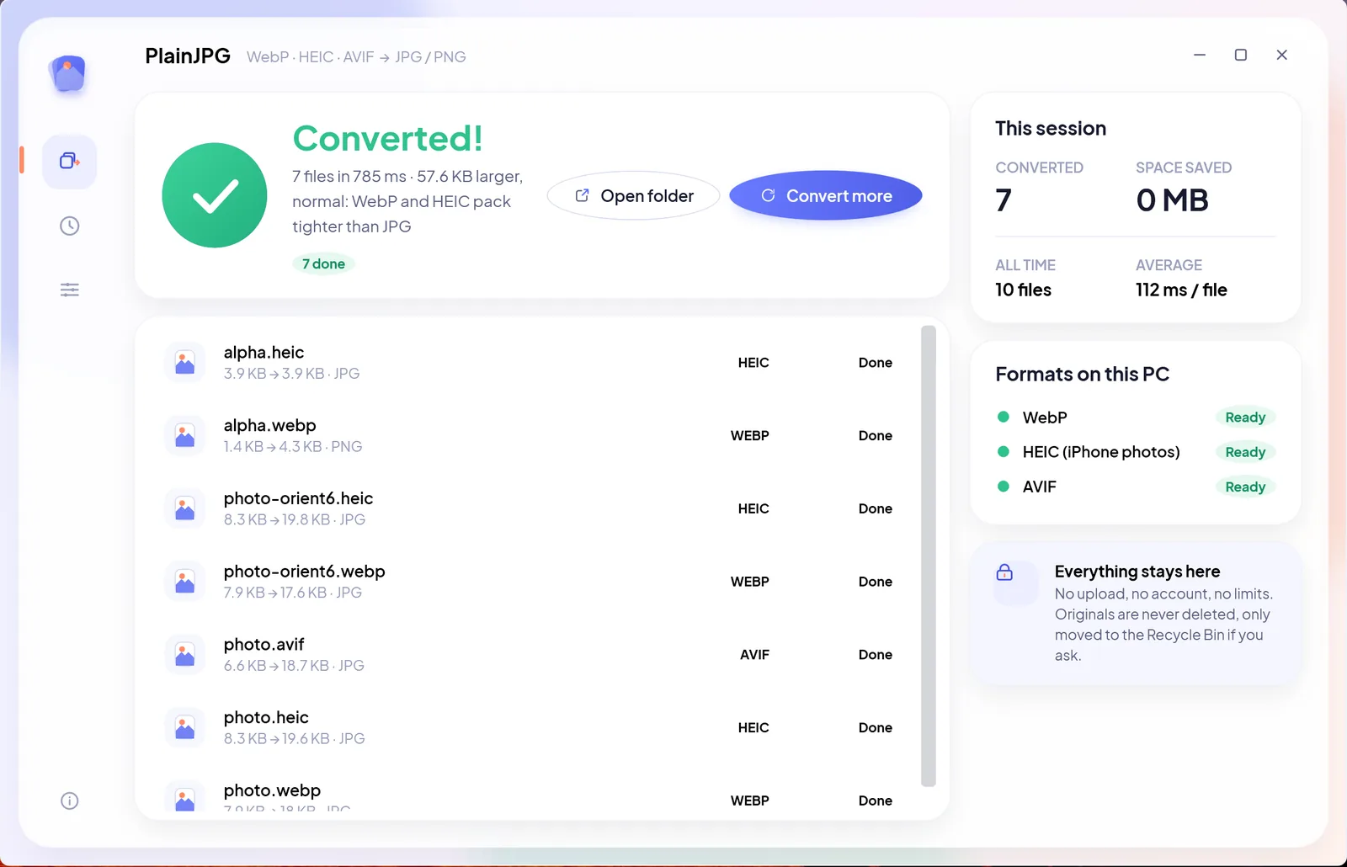Start another batch with Convert more
1347x867 pixels.
[x=826, y=196]
